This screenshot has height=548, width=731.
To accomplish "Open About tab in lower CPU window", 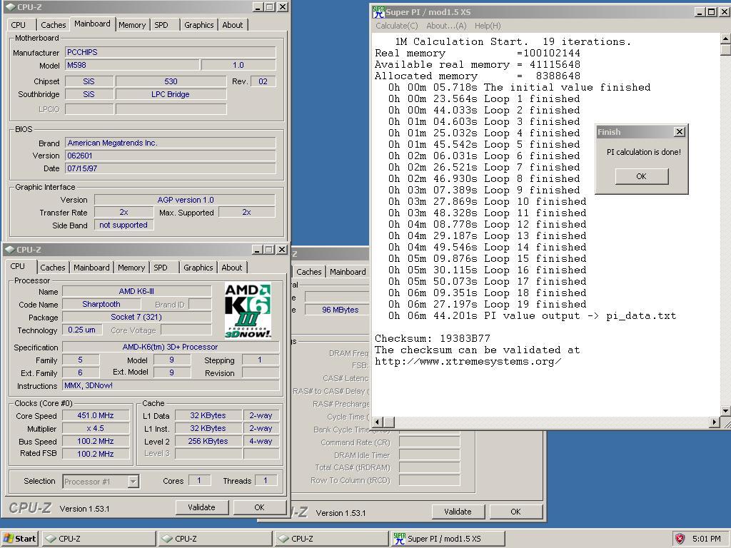I will pos(232,268).
